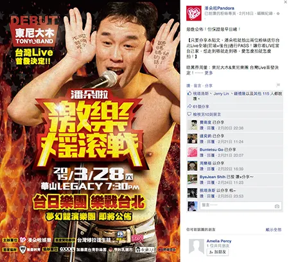Open the Amelia Percy placeholder avatar

pos(197,247)
